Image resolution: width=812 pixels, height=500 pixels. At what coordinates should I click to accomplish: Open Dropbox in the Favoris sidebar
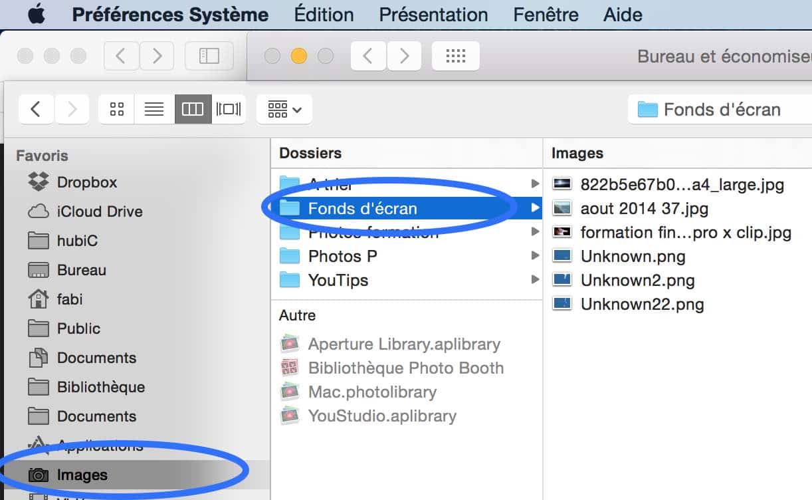click(87, 182)
